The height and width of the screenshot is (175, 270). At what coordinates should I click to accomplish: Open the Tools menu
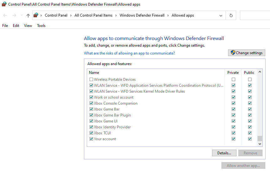(41, 26)
